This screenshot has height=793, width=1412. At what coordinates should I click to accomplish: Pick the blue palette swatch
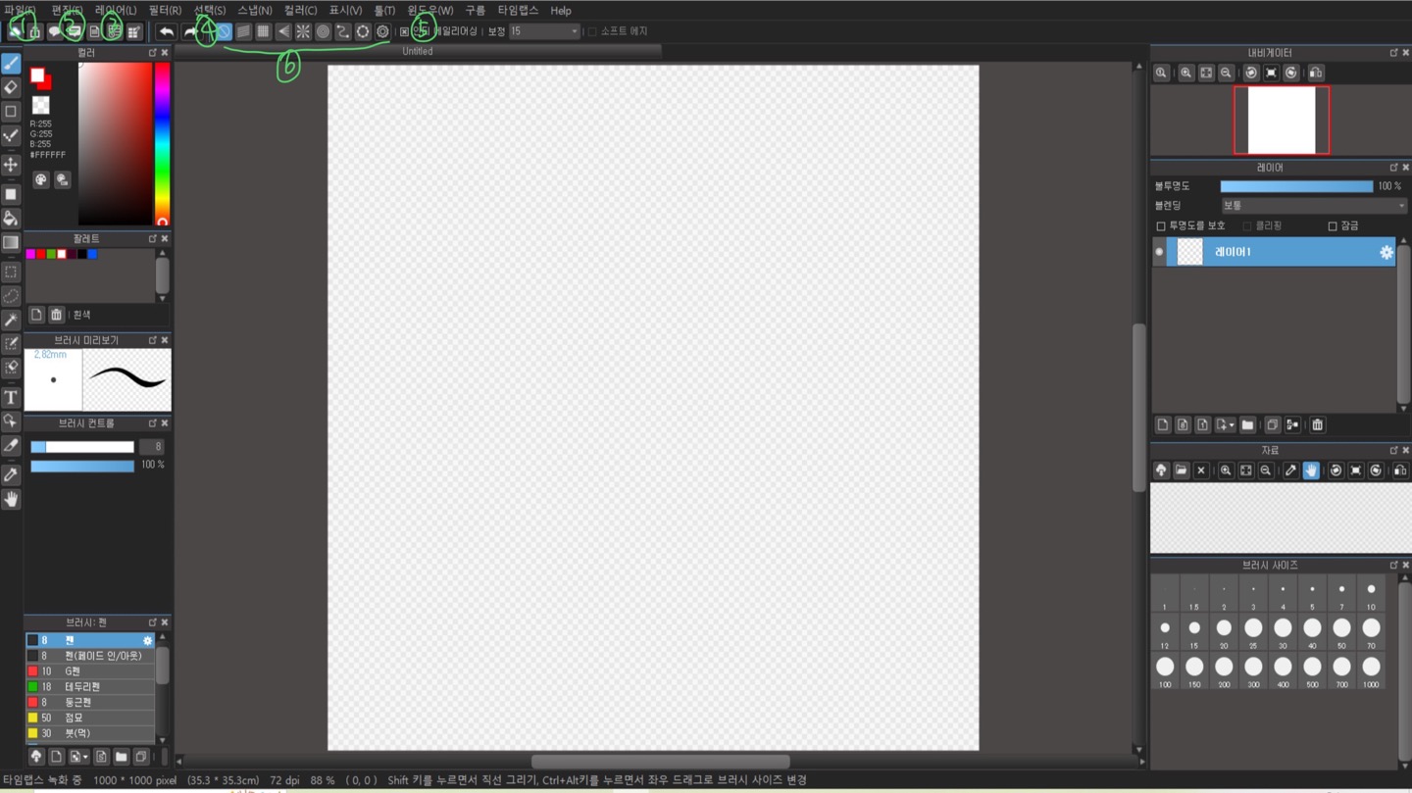(92, 254)
